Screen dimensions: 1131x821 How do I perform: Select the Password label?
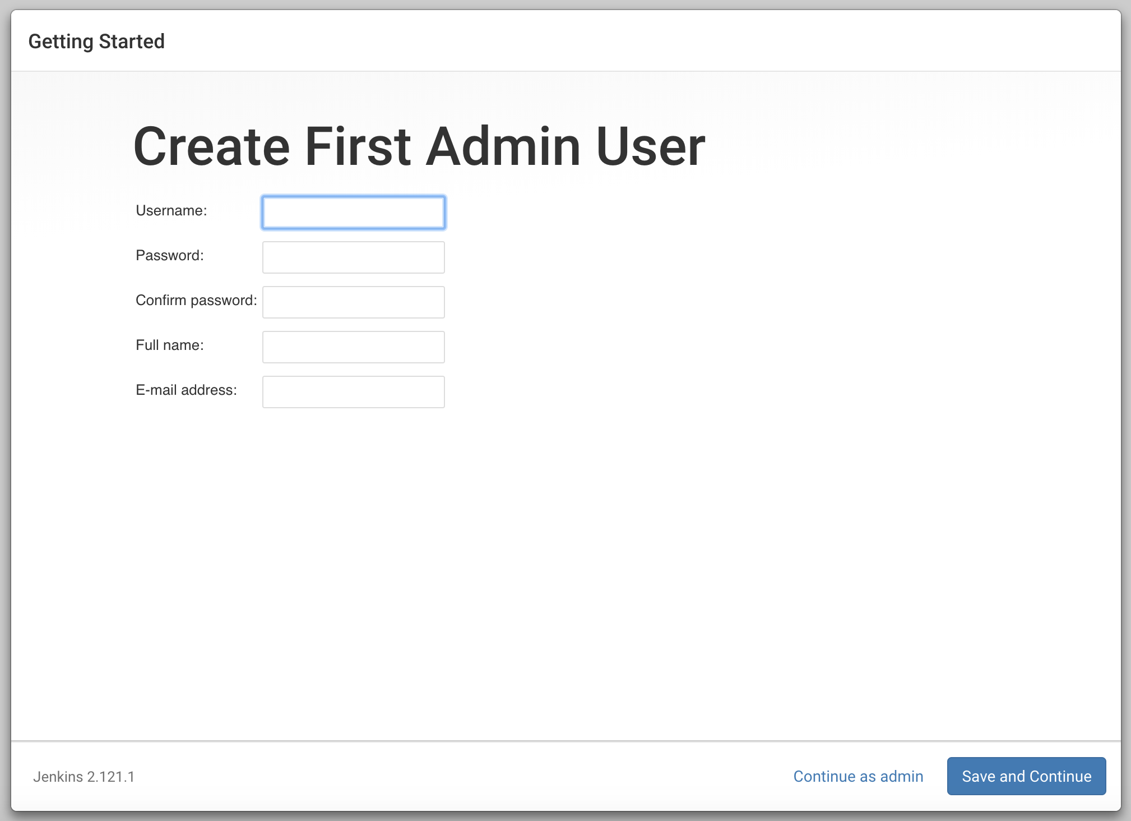click(169, 256)
